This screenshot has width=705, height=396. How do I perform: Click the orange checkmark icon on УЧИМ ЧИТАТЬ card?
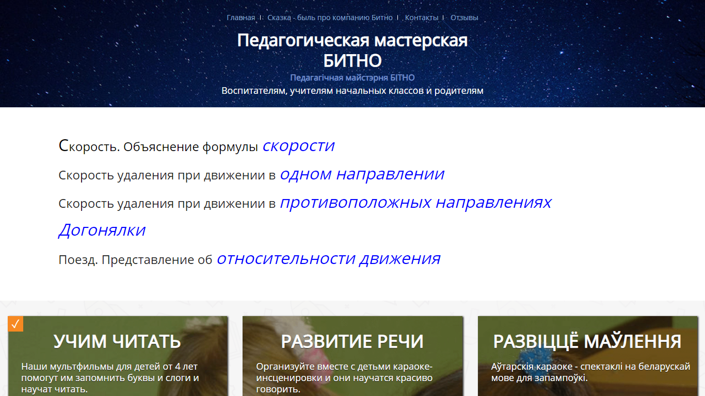(x=15, y=323)
